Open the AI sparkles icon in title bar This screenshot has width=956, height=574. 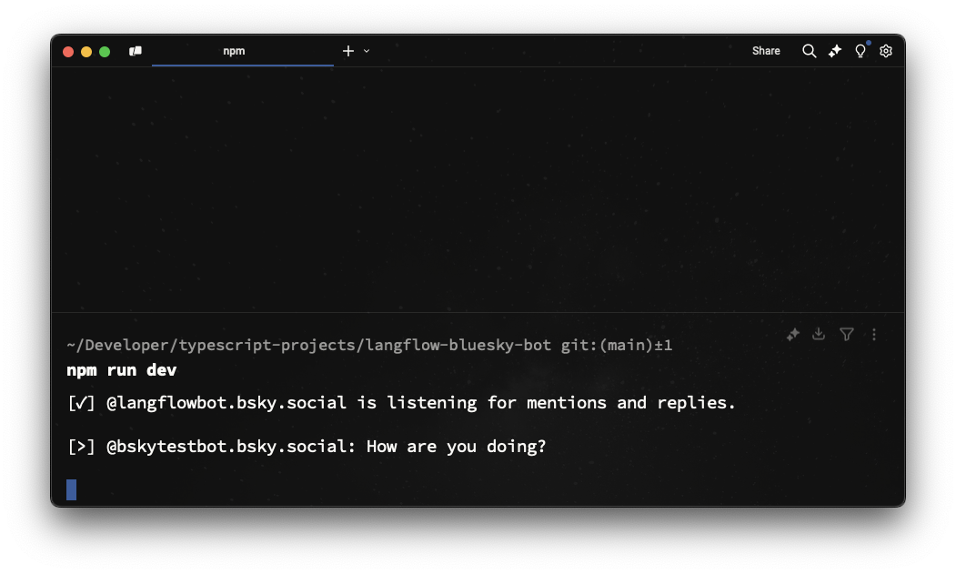point(834,51)
